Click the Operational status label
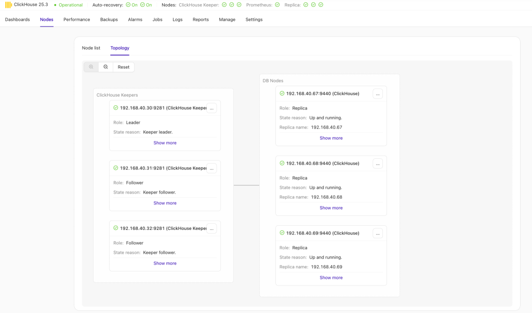The image size is (532, 313). (x=71, y=5)
